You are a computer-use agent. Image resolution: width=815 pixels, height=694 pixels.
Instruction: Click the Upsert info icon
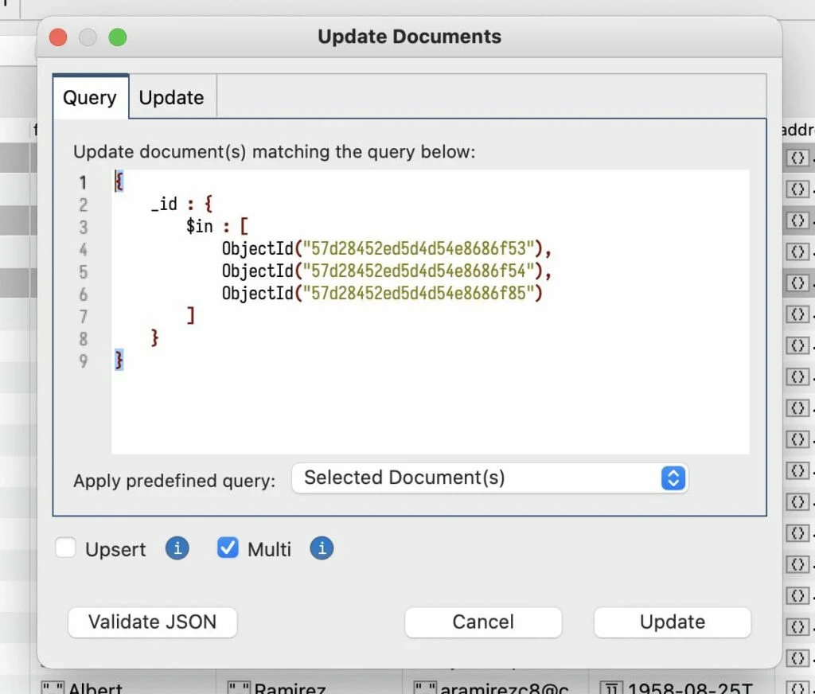pyautogui.click(x=177, y=548)
